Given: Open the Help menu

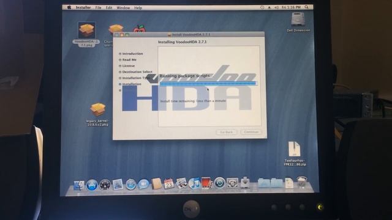Looking at the screenshot, I should coord(138,8).
